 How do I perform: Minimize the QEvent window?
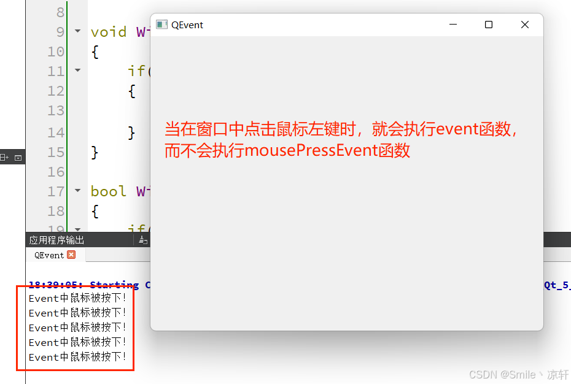(x=453, y=25)
